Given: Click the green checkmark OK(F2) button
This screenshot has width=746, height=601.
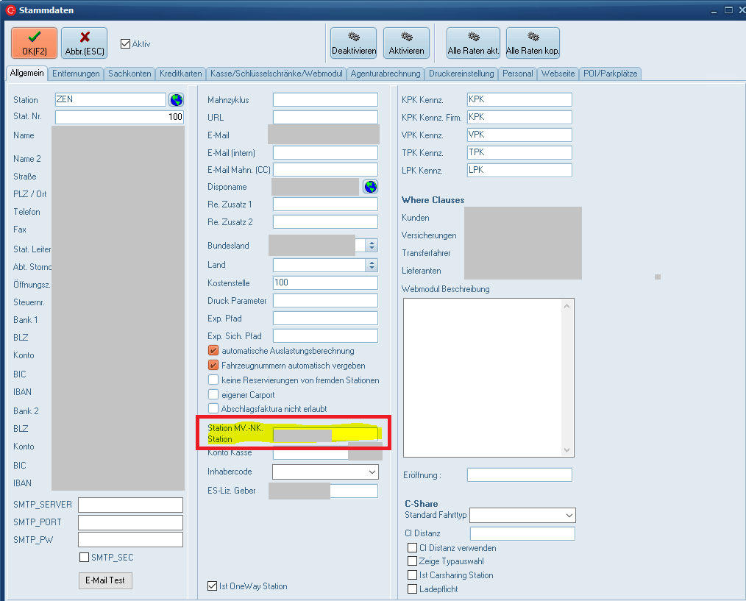Looking at the screenshot, I should pos(34,43).
